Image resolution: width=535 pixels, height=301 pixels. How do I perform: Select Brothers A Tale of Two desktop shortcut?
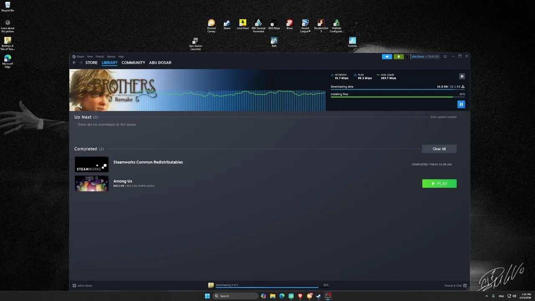coord(8,43)
